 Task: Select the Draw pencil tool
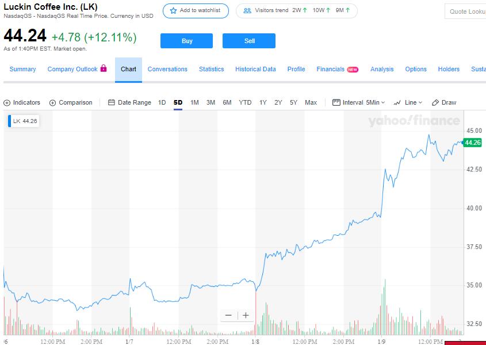click(435, 103)
